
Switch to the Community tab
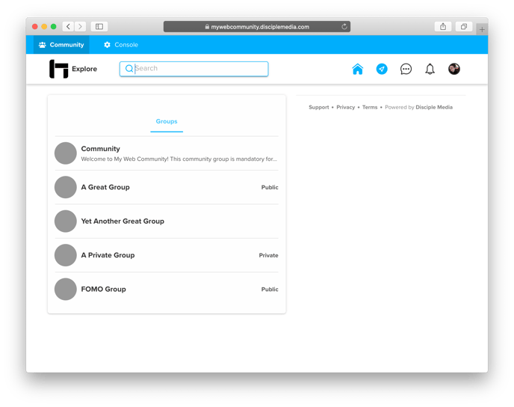61,45
